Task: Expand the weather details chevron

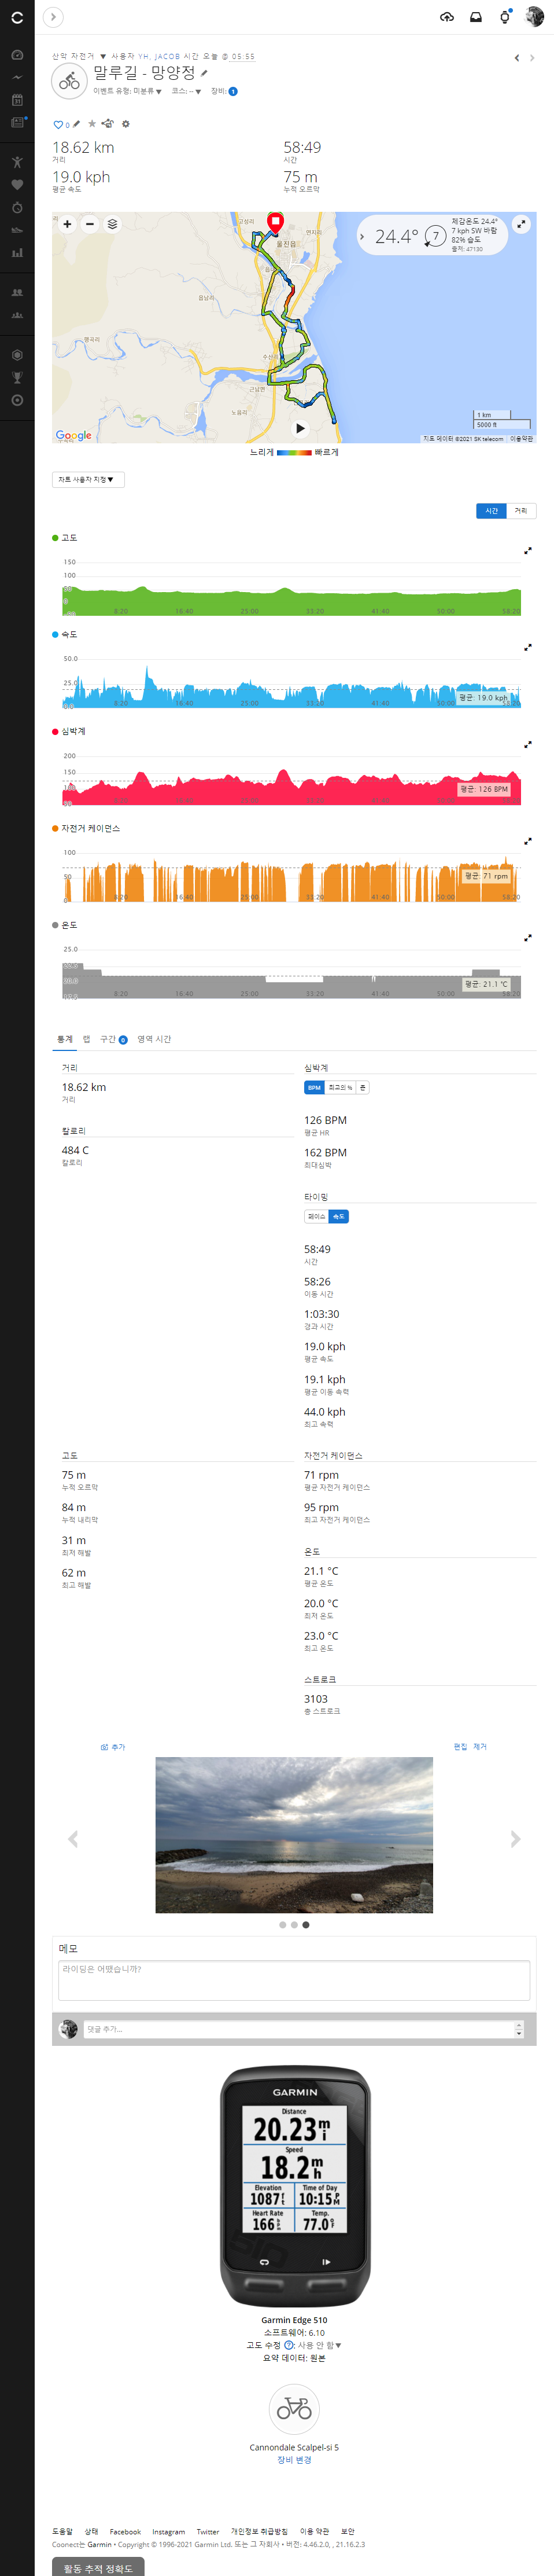Action: pos(362,237)
